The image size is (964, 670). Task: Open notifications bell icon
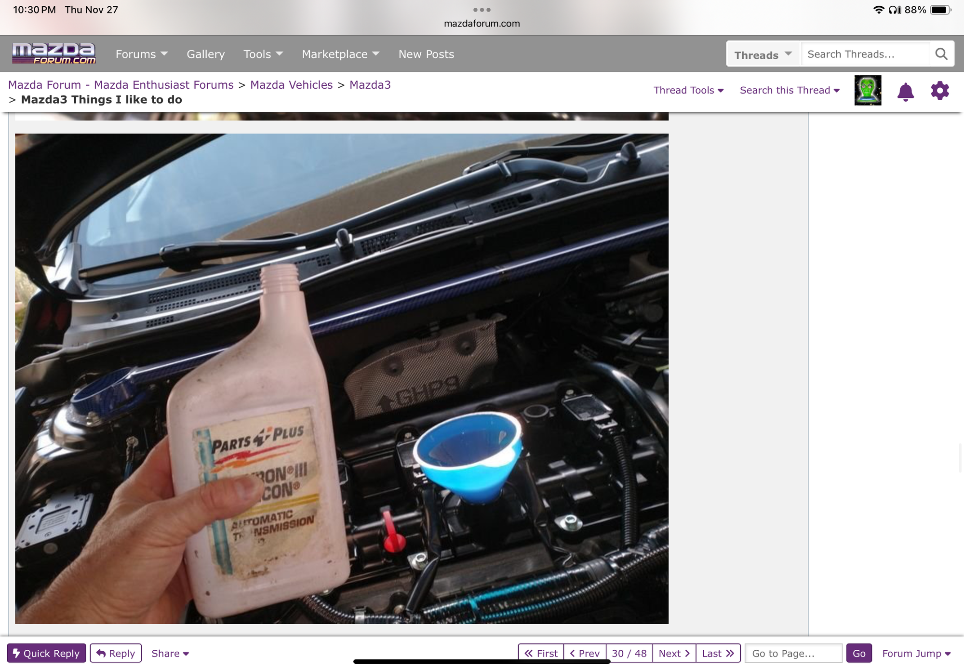pyautogui.click(x=905, y=91)
